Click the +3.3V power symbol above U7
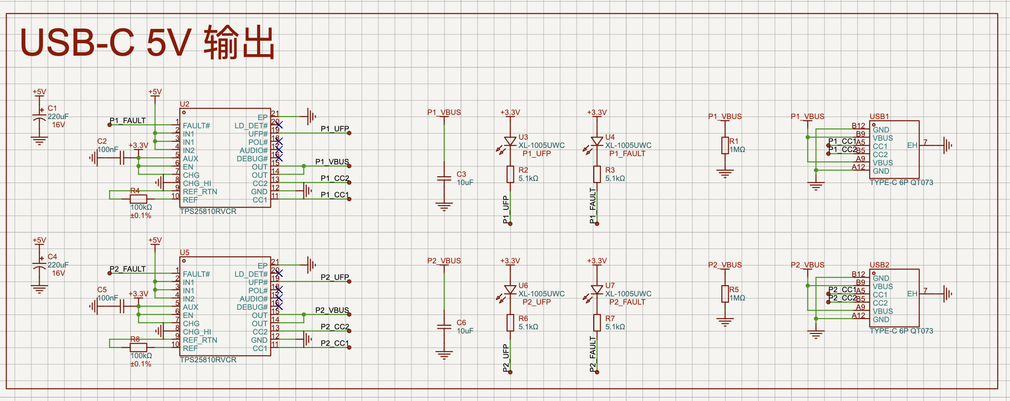This screenshot has height=401, width=1010. [x=597, y=262]
